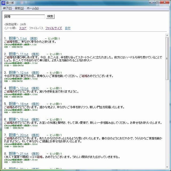Click the 130B - 2008/04/30 size line
171x171 pixels.
coord(14,128)
